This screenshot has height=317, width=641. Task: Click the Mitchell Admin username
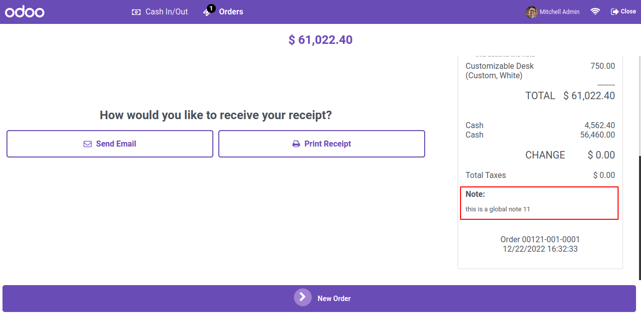[560, 11]
